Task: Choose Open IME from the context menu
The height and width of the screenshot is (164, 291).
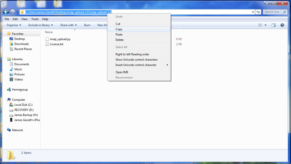Action: click(x=139, y=72)
